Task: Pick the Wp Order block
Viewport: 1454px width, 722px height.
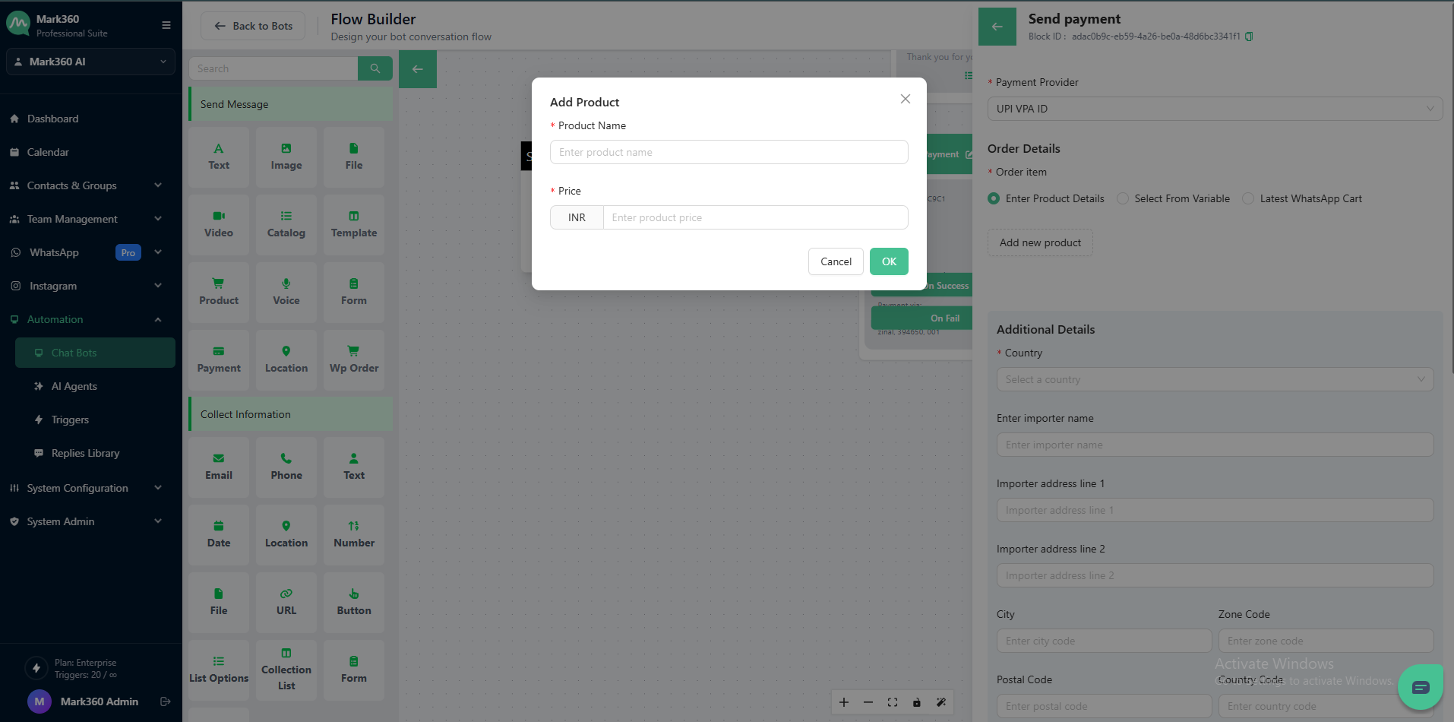Action: tap(353, 359)
